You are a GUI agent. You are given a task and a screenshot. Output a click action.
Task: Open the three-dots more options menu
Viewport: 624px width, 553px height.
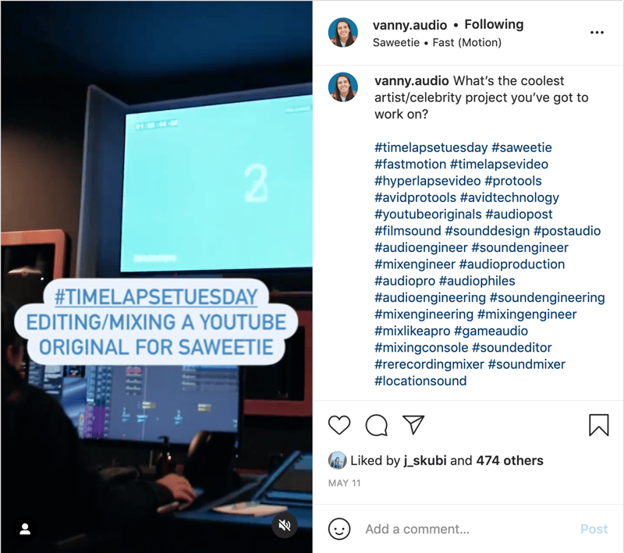pyautogui.click(x=597, y=32)
